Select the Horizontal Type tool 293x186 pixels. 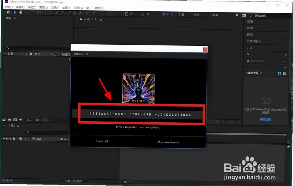(x=62, y=13)
